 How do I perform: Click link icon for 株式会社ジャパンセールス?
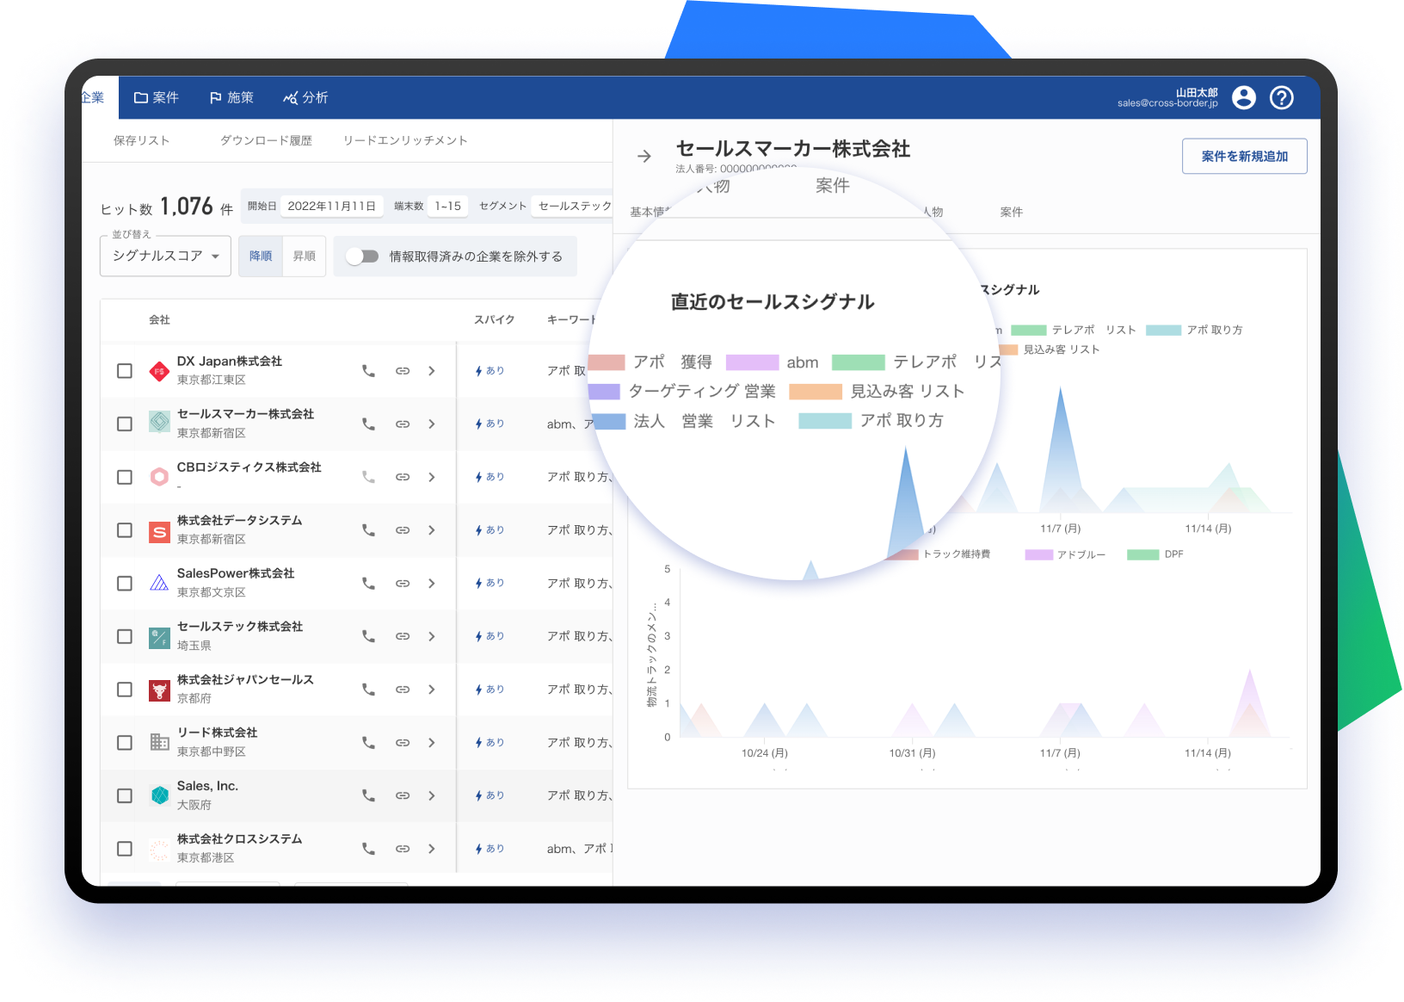pos(403,690)
